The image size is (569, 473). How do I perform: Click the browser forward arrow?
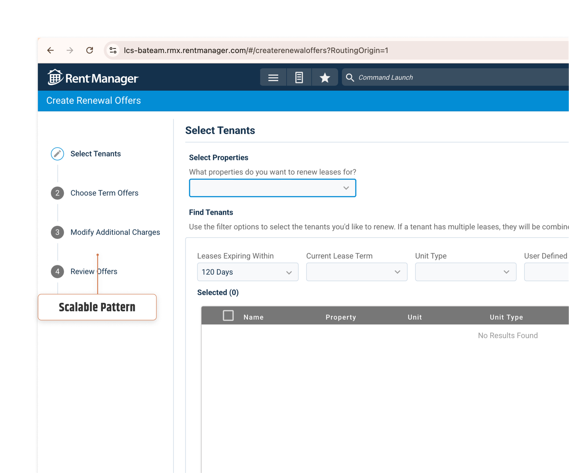tap(70, 50)
